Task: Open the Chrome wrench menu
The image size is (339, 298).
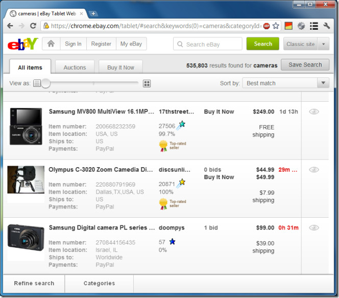Action: [327, 26]
